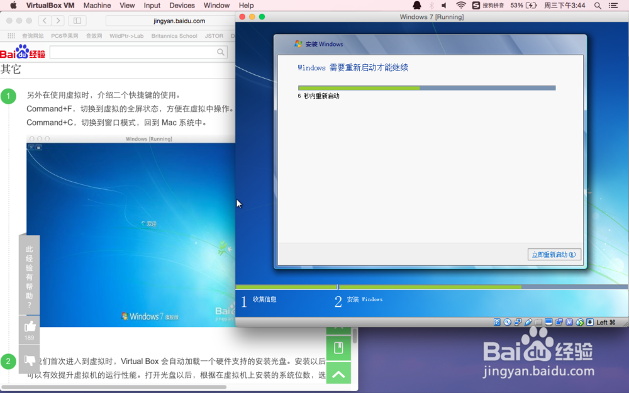Image resolution: width=629 pixels, height=393 pixels.
Task: Open the hard disk activity status icon
Action: (x=497, y=322)
